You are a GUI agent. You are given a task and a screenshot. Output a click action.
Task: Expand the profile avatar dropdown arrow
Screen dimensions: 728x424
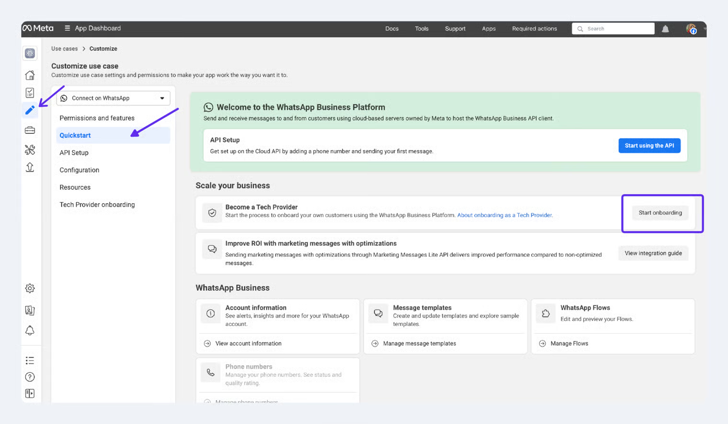point(705,29)
